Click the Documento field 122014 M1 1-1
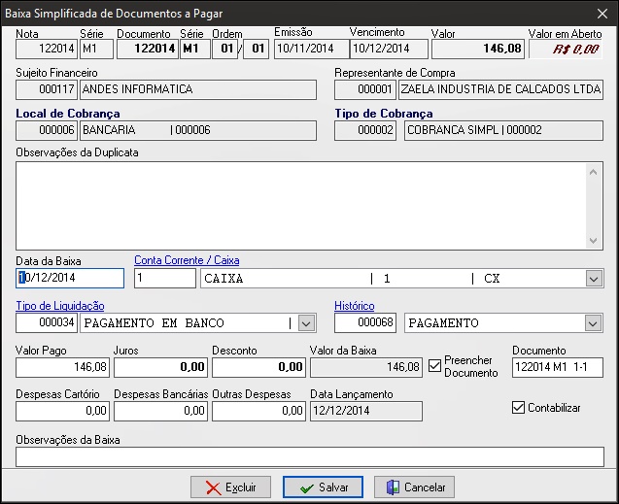Viewport: 619px width, 504px height. coord(558,367)
